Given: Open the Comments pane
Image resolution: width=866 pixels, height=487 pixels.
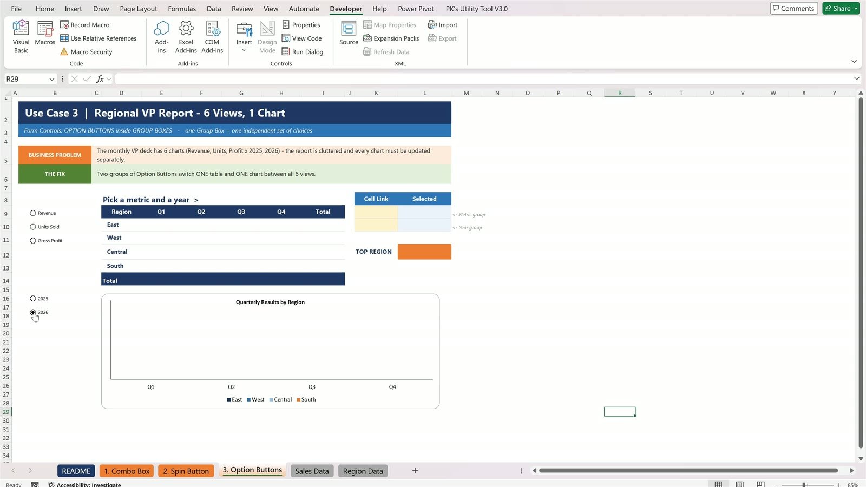Looking at the screenshot, I should 793,9.
